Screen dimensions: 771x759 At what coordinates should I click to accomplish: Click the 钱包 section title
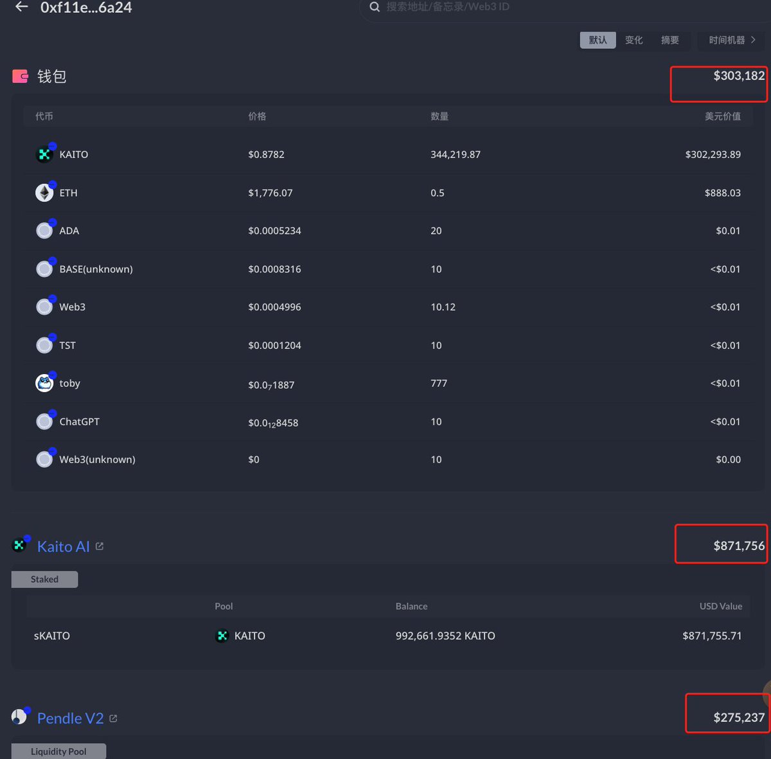pyautogui.click(x=52, y=76)
